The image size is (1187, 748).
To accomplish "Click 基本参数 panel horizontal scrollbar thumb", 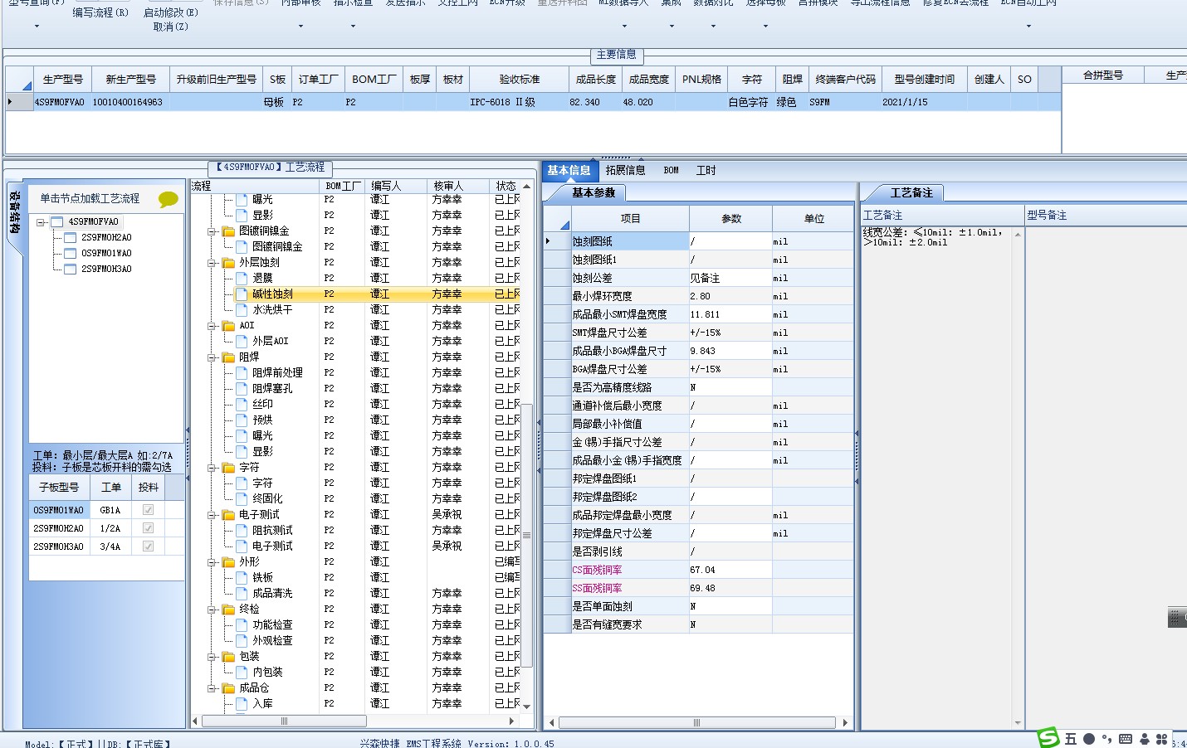I will tap(696, 723).
